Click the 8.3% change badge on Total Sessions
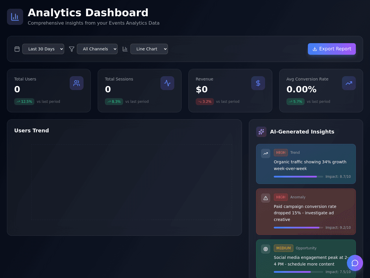Viewport: 370px width, 278px height. click(x=114, y=102)
